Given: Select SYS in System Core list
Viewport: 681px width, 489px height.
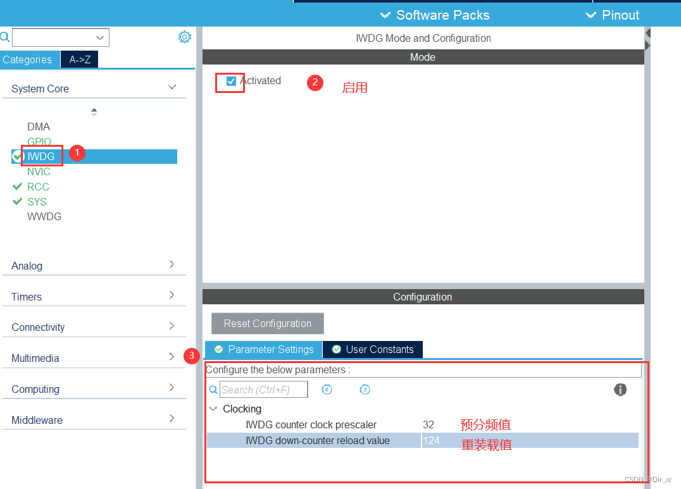Looking at the screenshot, I should (37, 202).
